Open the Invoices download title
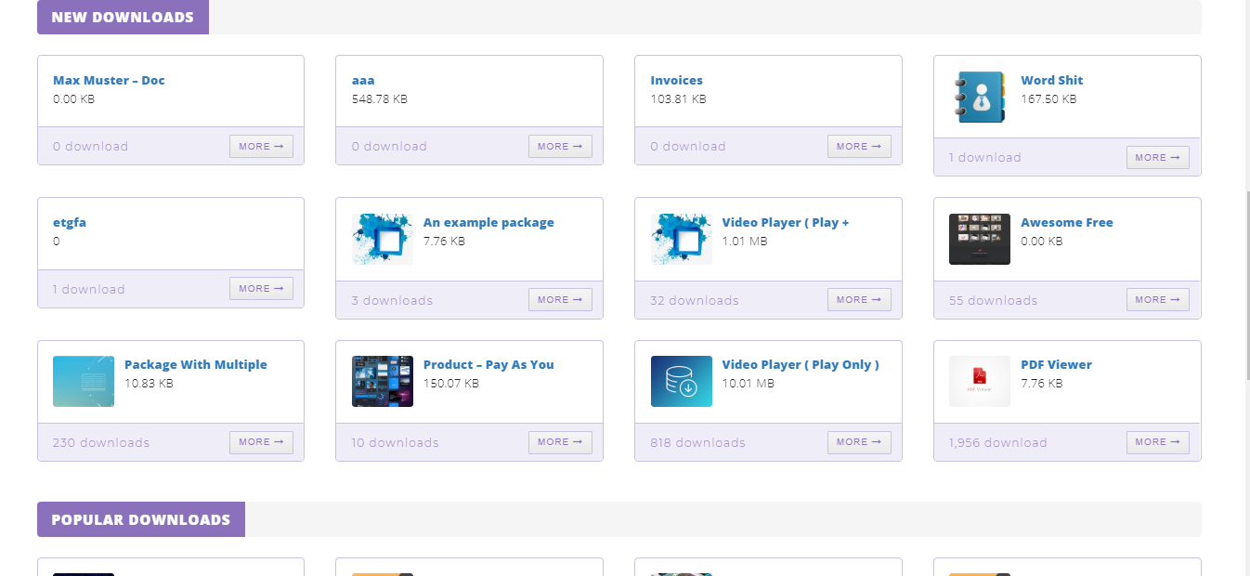 click(x=676, y=81)
